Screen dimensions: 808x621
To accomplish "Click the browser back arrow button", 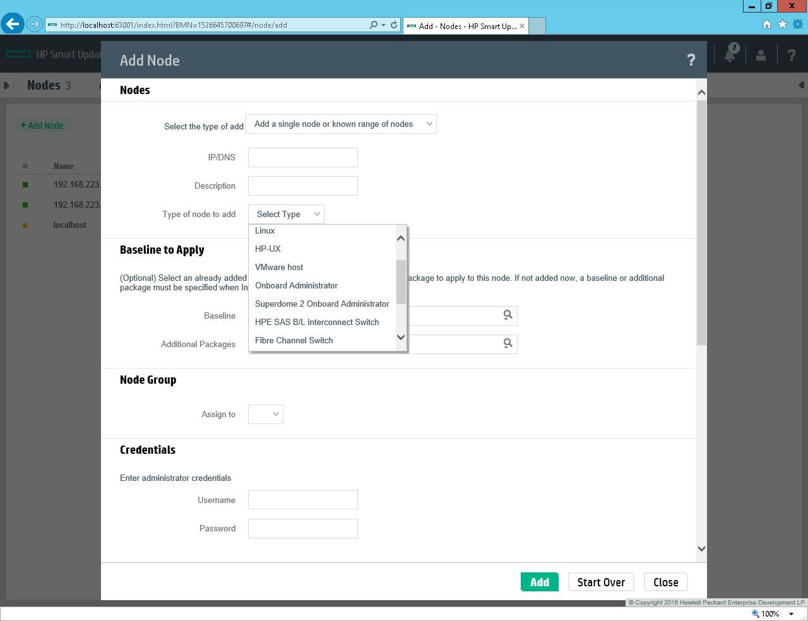I will pos(12,25).
